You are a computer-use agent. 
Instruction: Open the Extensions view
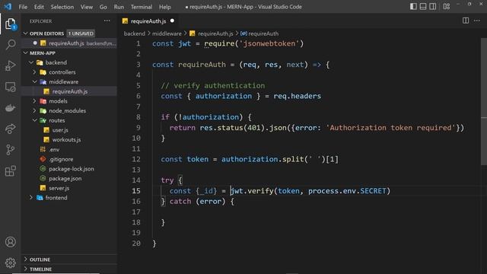coord(10,170)
